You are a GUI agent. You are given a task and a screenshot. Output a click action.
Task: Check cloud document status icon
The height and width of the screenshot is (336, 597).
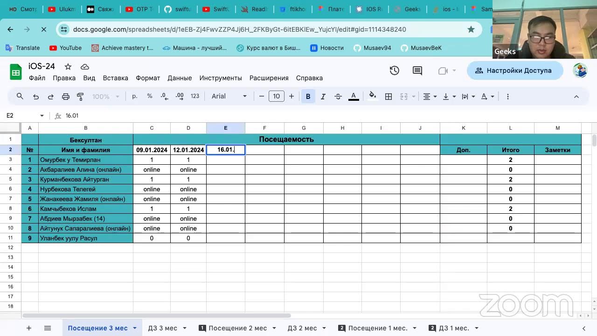pos(85,67)
